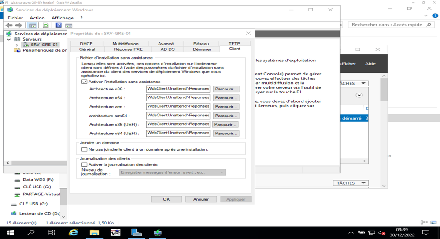Click the WDS tree horizontal scrollbar left arrow

point(7,162)
